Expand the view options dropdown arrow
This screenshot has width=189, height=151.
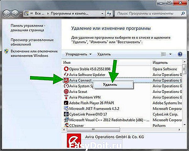tap(170, 54)
